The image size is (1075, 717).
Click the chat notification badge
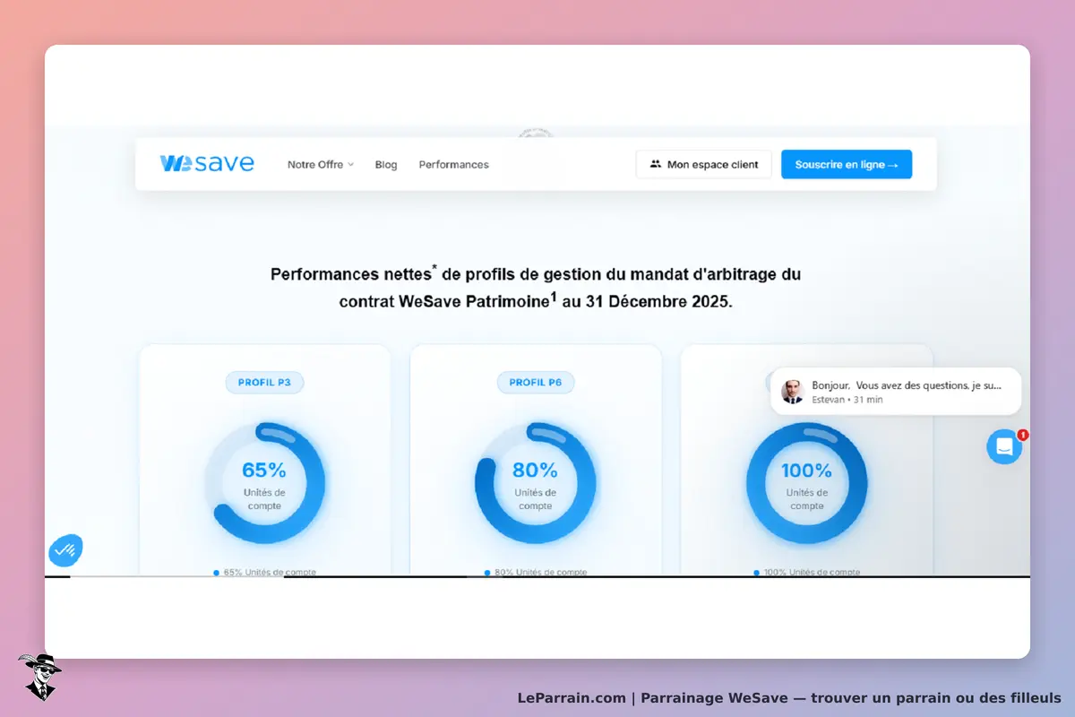(x=1023, y=435)
